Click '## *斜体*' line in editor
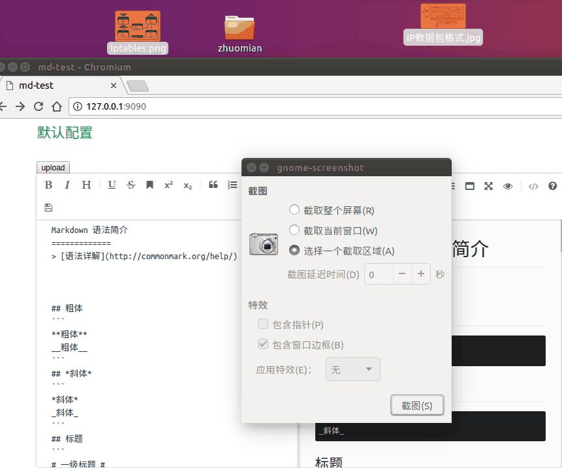Image resolution: width=562 pixels, height=468 pixels. (72, 373)
